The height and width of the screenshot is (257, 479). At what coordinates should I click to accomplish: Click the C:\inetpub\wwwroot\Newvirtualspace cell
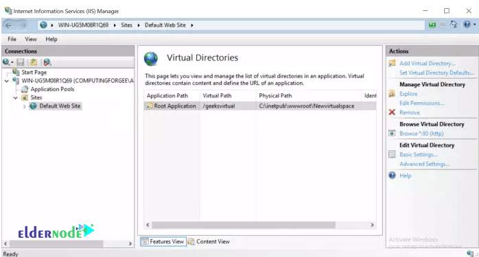click(x=307, y=106)
